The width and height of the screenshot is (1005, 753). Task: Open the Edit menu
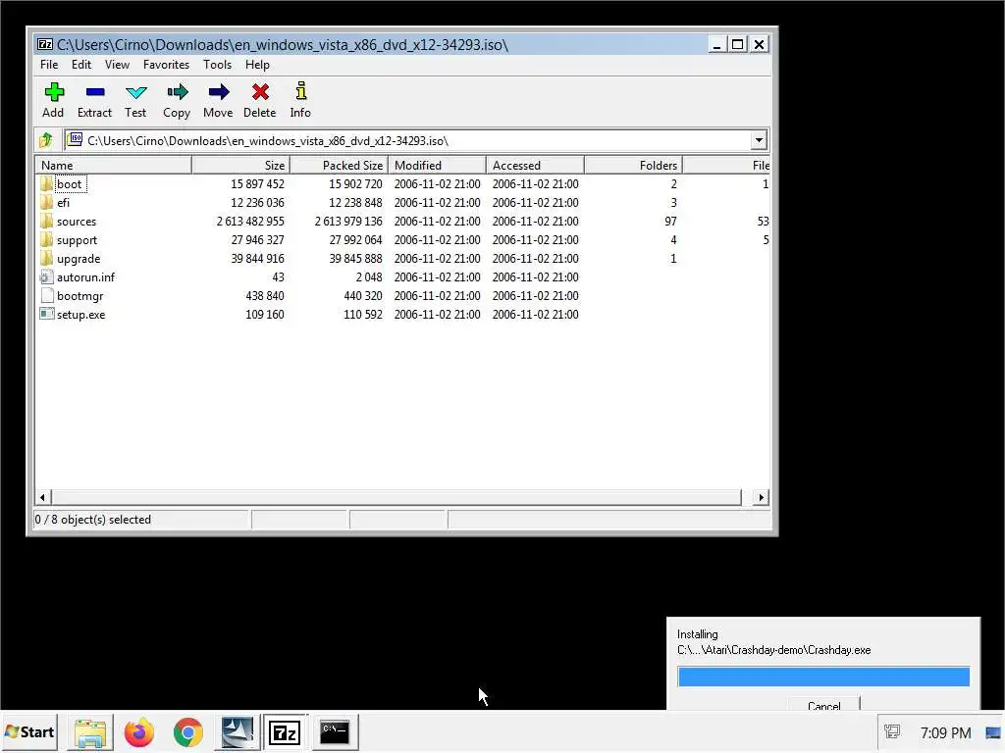click(x=80, y=65)
